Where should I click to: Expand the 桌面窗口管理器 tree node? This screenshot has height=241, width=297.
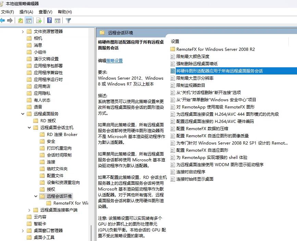coord(23,230)
